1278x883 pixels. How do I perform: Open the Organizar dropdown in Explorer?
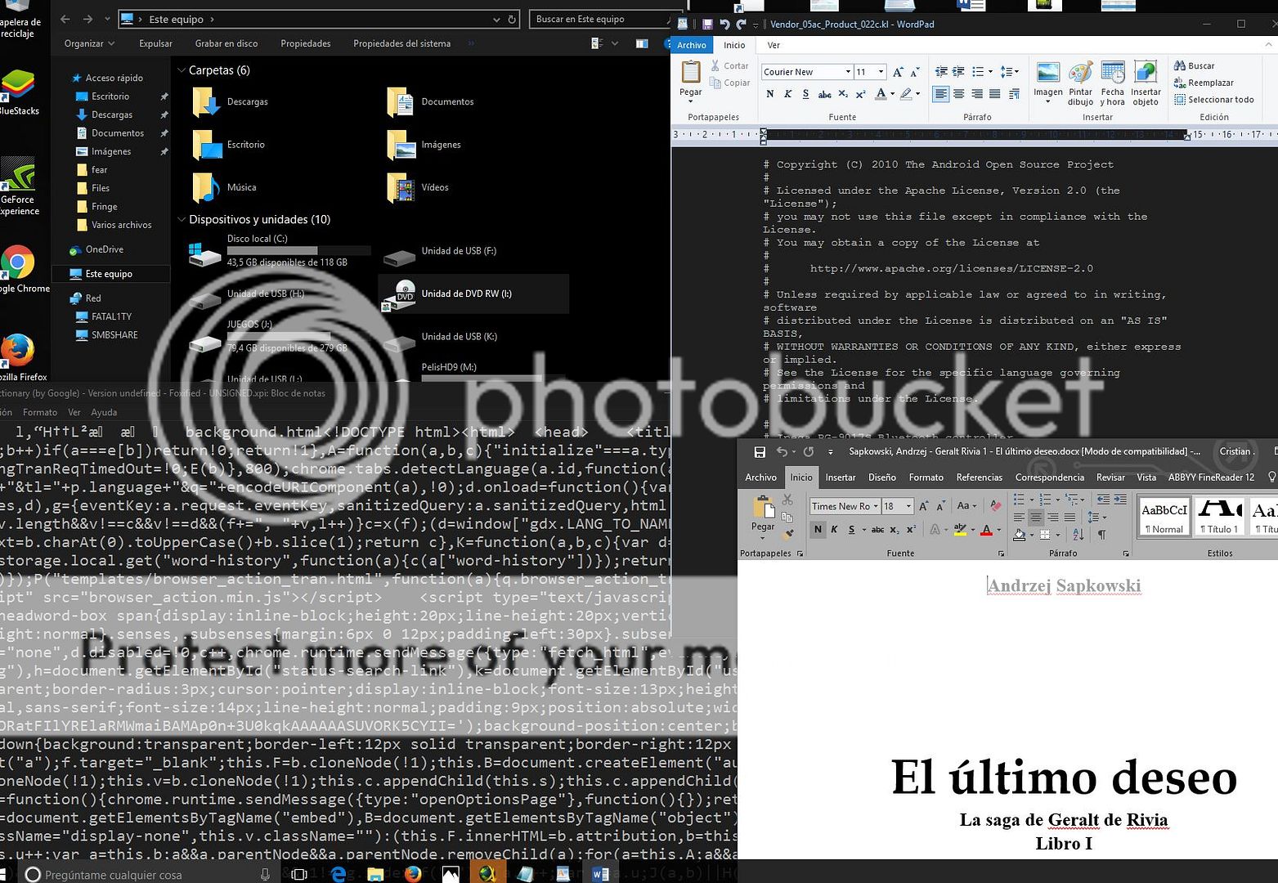pos(89,43)
